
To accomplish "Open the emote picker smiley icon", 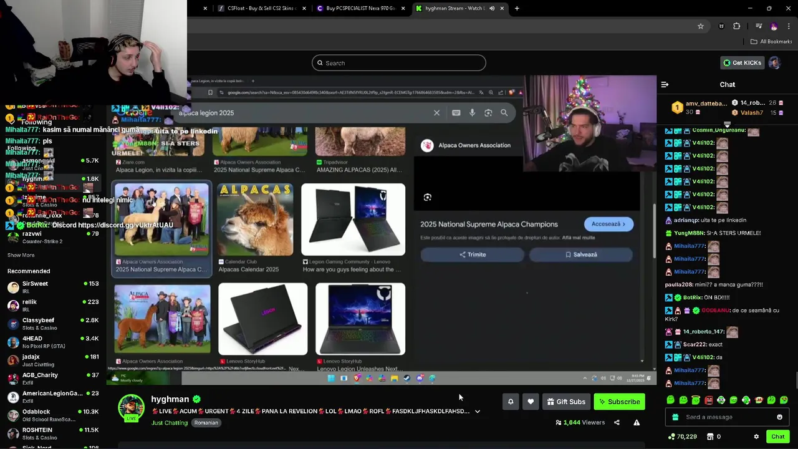I will point(780,417).
